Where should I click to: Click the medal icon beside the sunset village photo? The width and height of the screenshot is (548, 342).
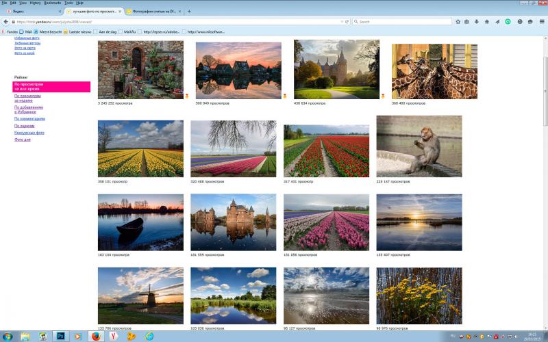pyautogui.click(x=284, y=96)
